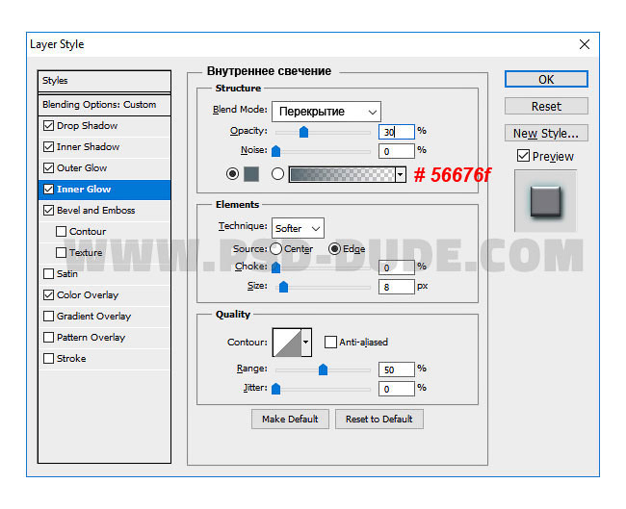
Task: Toggle the Preview checkbox
Action: click(x=523, y=156)
